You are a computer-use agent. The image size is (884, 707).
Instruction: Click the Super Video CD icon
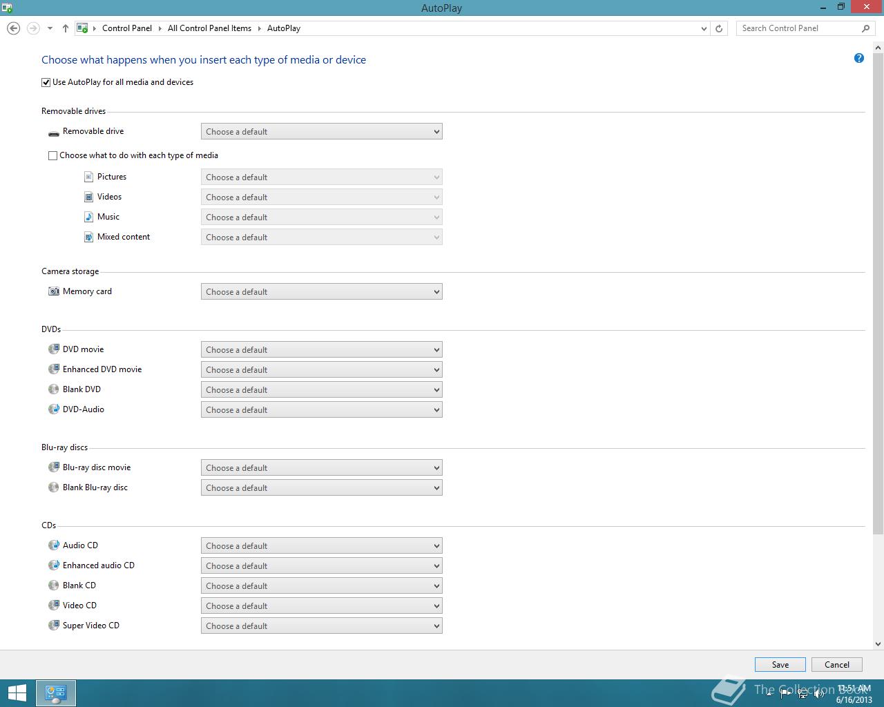[54, 626]
